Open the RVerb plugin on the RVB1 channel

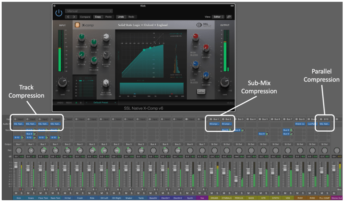[300, 124]
